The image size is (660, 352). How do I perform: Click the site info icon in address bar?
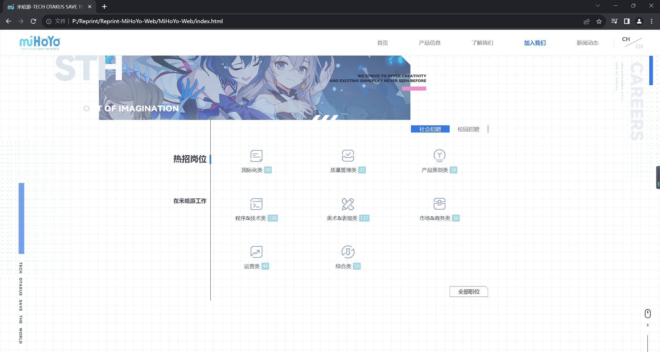(49, 21)
